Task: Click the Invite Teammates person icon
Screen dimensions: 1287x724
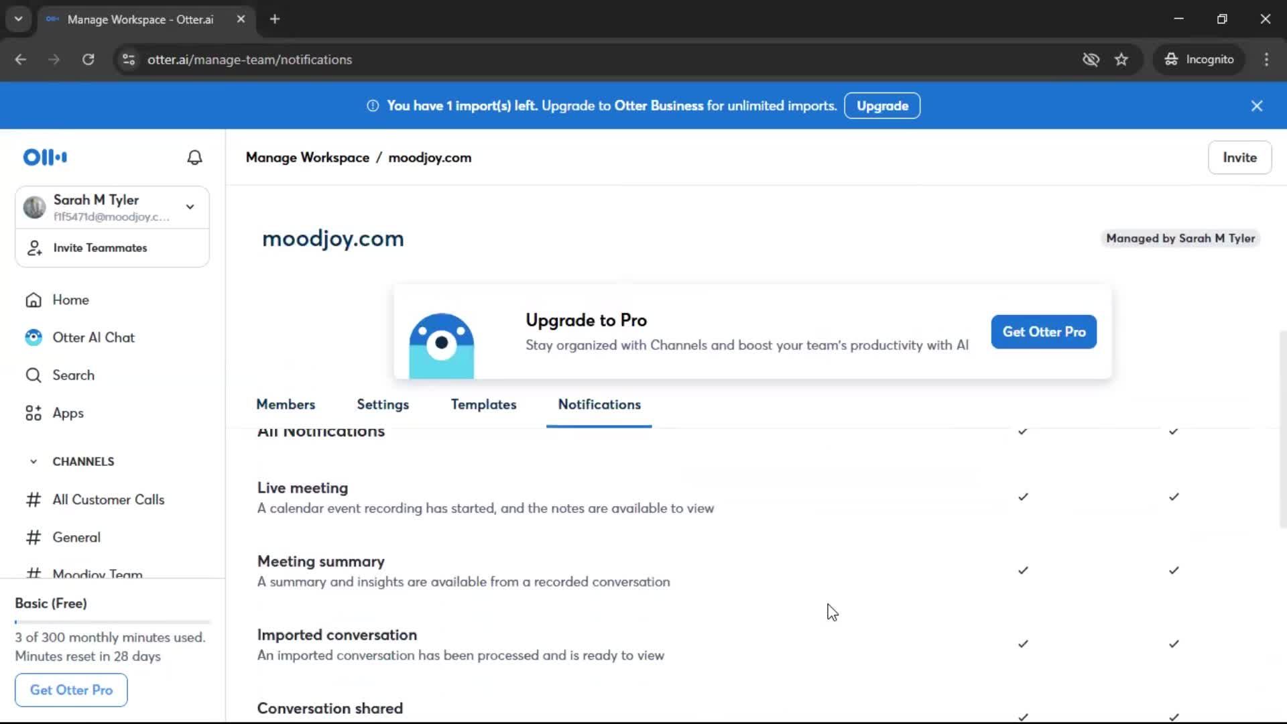Action: point(34,248)
